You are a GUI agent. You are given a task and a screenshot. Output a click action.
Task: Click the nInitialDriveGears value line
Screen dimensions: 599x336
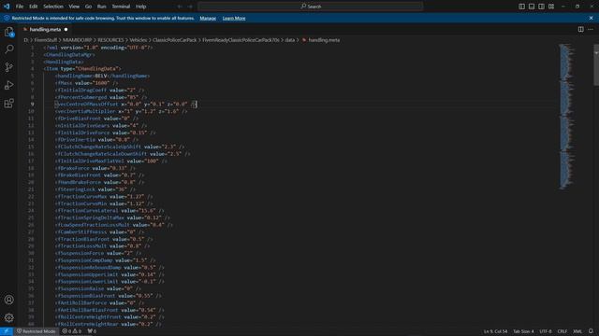tap(101, 125)
